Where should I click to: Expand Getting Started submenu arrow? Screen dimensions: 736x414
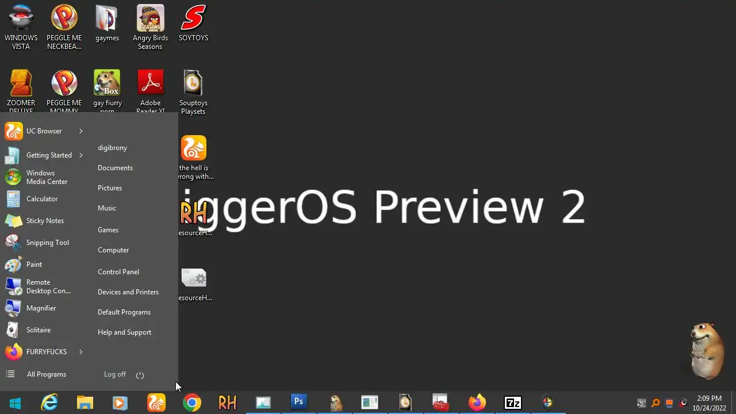click(x=80, y=155)
